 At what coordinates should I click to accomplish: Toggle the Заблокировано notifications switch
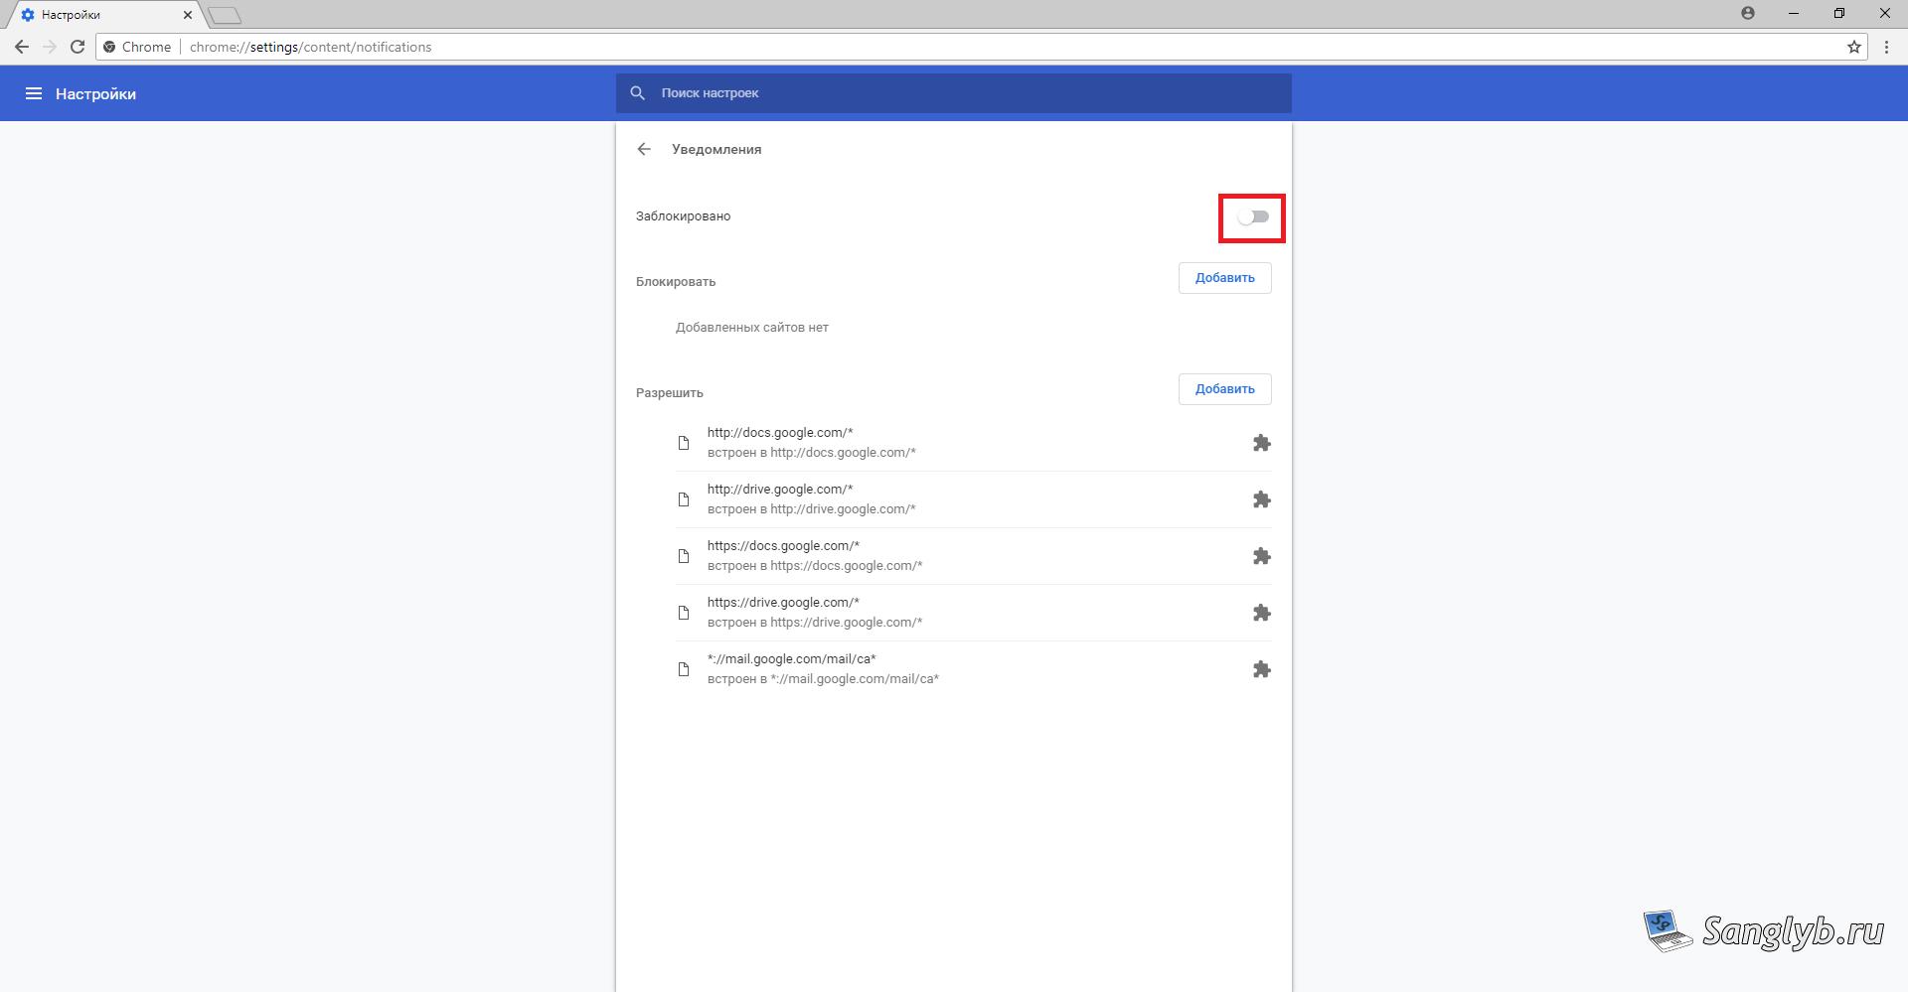[x=1253, y=216]
